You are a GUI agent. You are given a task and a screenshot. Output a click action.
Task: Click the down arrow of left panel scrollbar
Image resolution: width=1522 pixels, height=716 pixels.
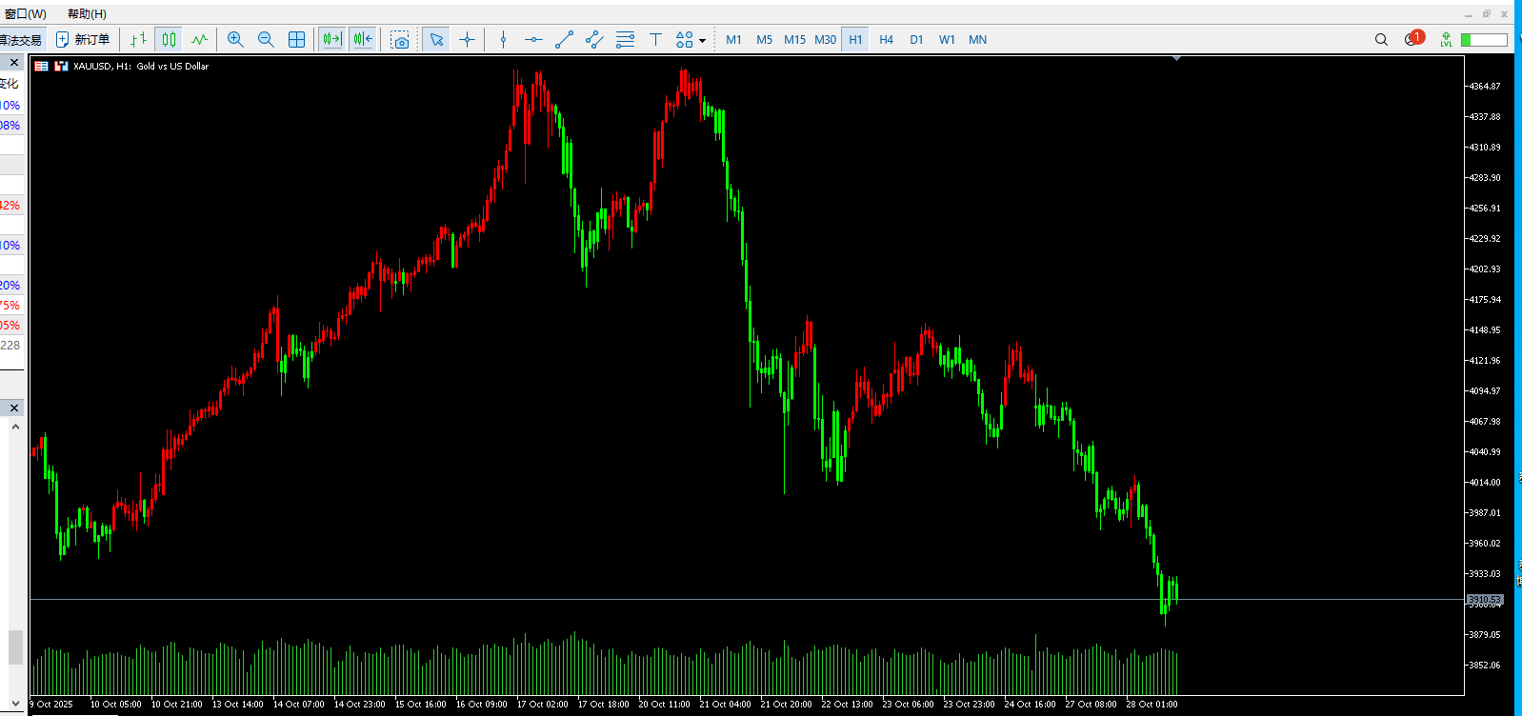(15, 703)
